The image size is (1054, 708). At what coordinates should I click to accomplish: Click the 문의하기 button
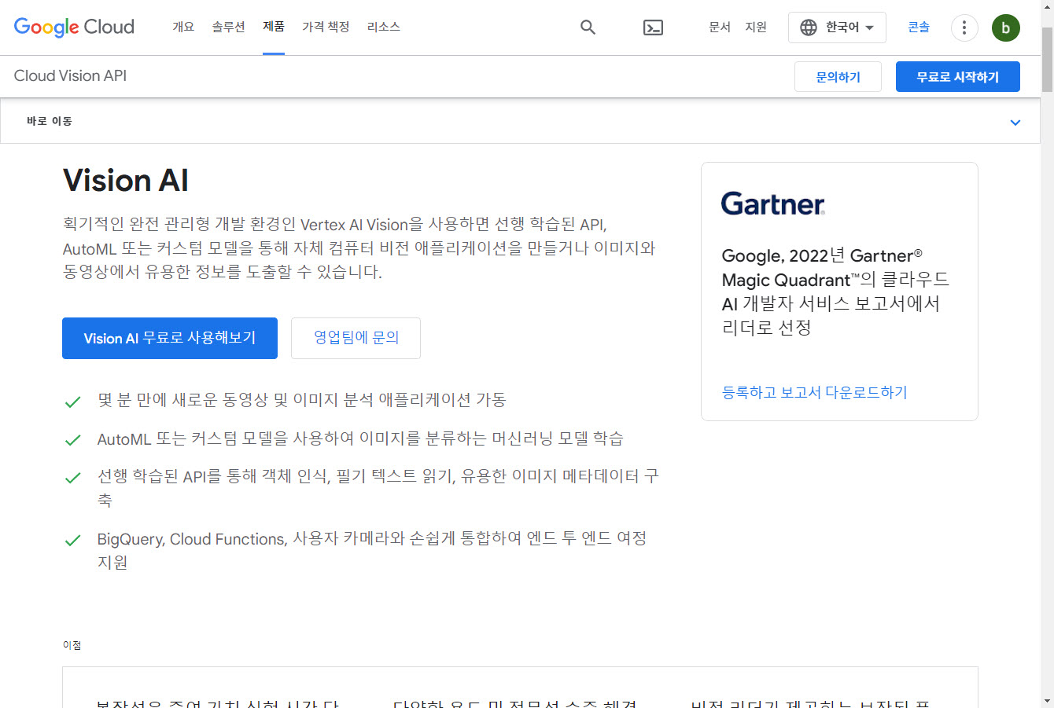click(x=838, y=77)
